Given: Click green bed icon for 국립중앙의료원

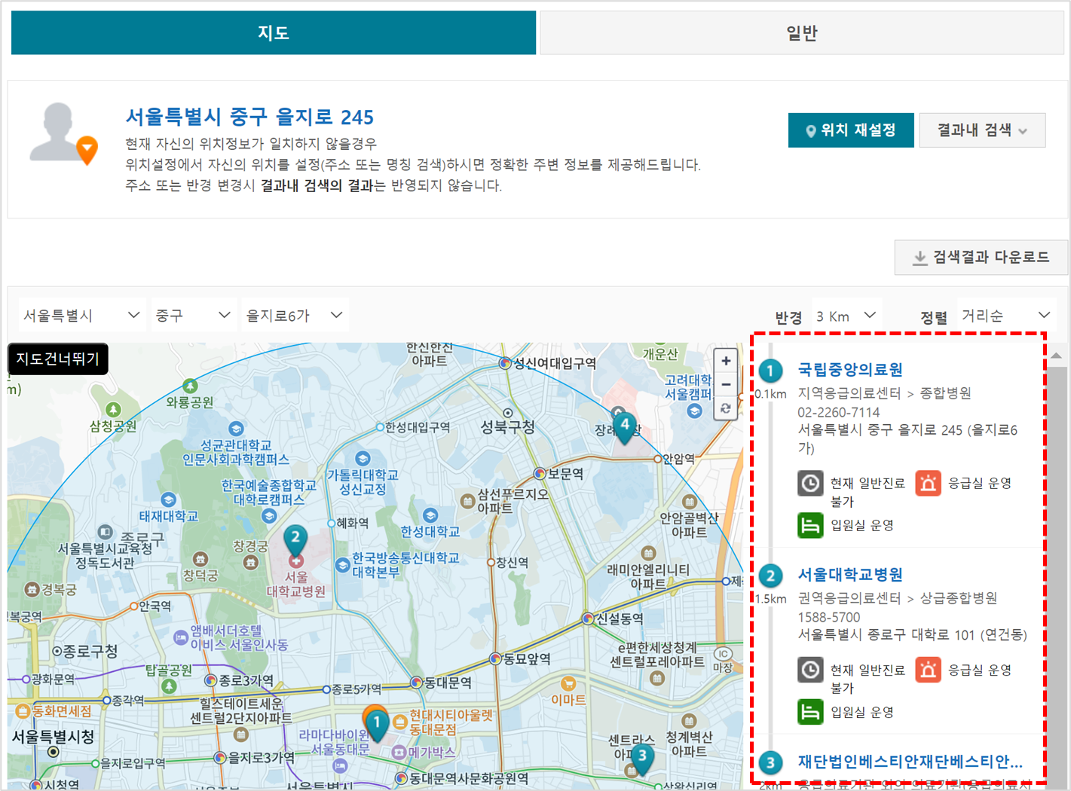Looking at the screenshot, I should point(810,525).
